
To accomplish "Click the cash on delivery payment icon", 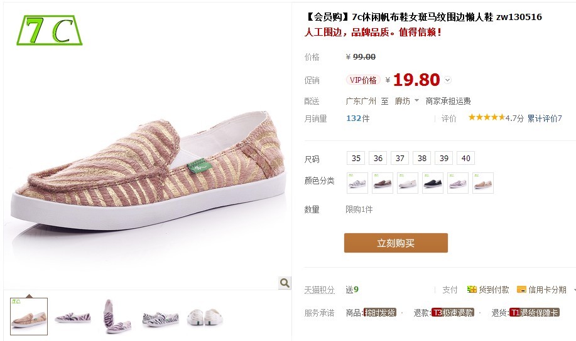I will tap(472, 290).
